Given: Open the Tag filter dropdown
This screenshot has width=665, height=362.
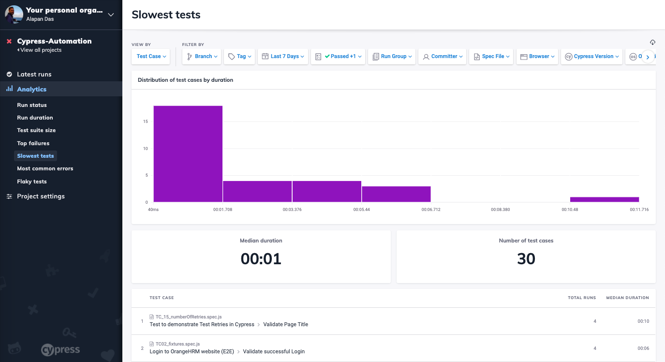Looking at the screenshot, I should [239, 56].
